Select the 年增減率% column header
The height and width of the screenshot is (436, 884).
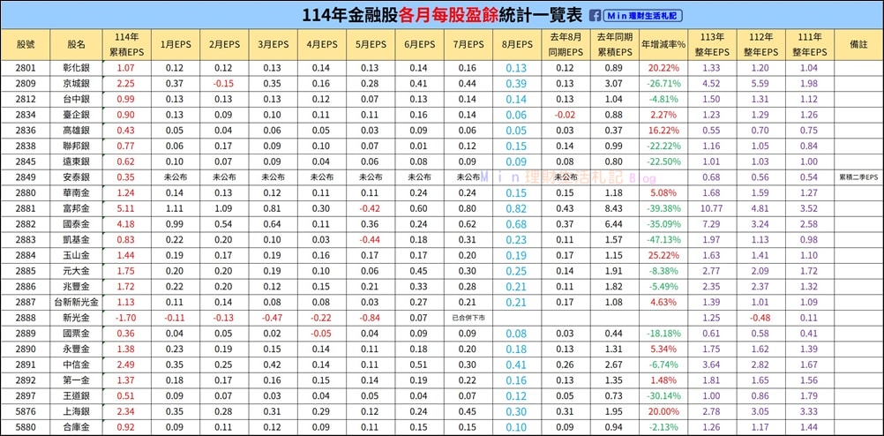[663, 44]
